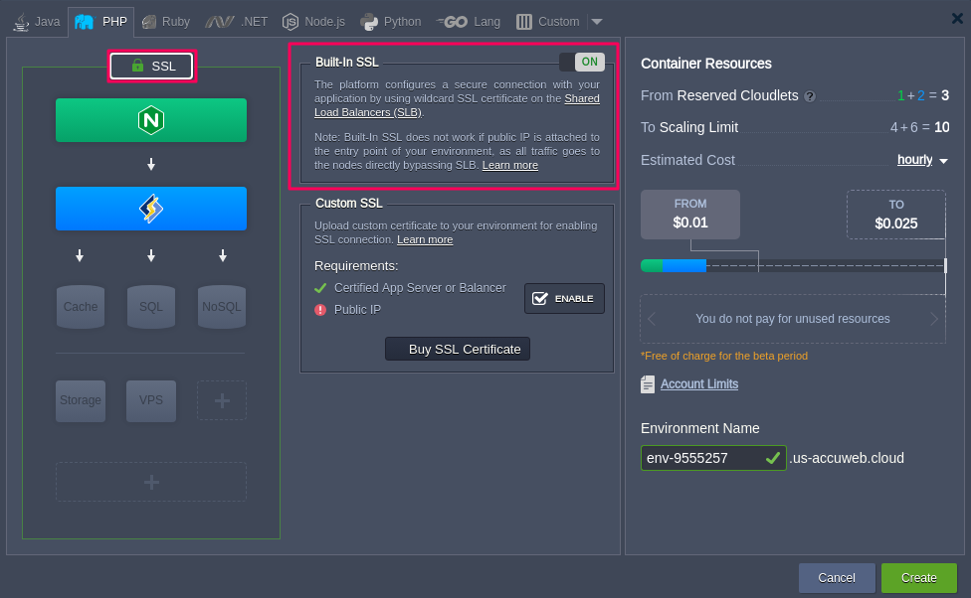This screenshot has width=971, height=598.
Task: Add an SQL database node
Action: [x=151, y=307]
